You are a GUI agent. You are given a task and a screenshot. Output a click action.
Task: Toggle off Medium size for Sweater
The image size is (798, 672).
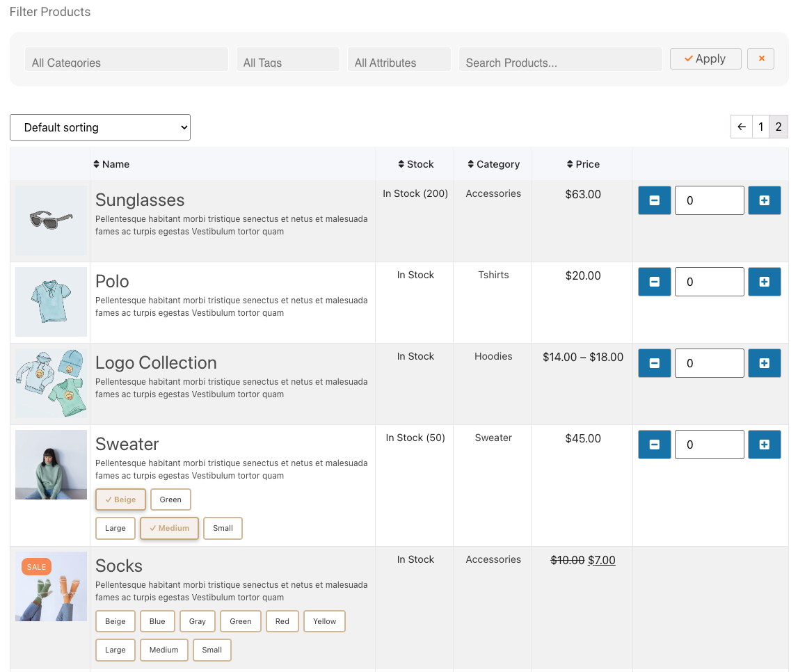point(169,528)
